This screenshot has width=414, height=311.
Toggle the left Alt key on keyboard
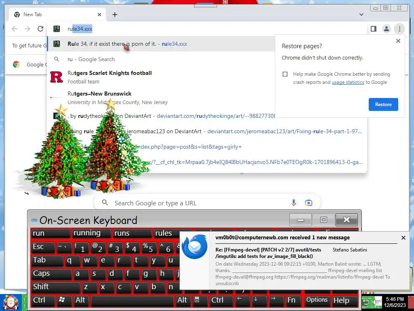click(x=81, y=300)
